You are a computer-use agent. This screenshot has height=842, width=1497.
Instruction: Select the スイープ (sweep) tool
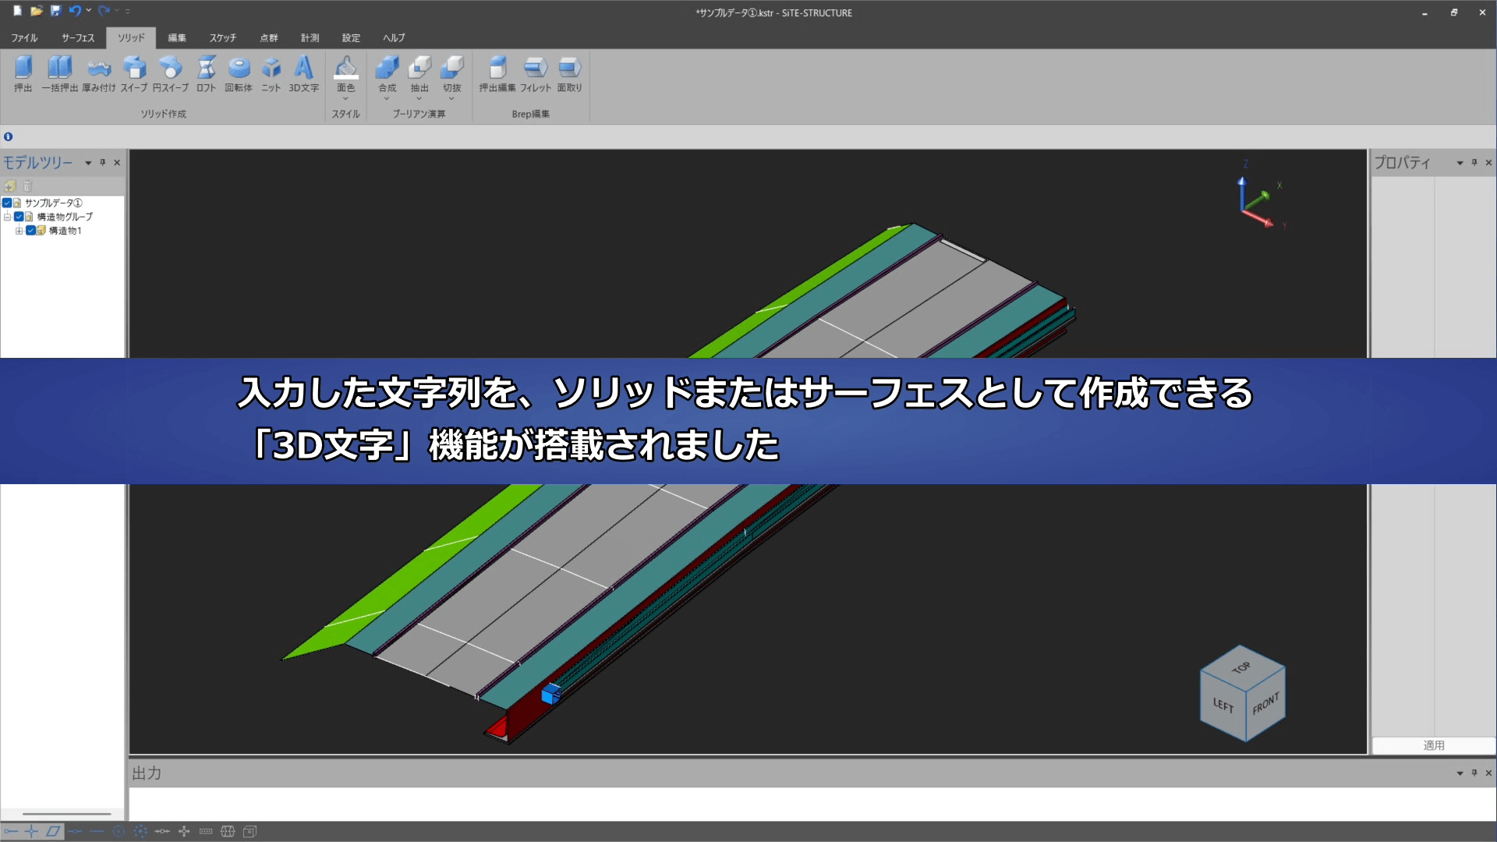click(134, 74)
